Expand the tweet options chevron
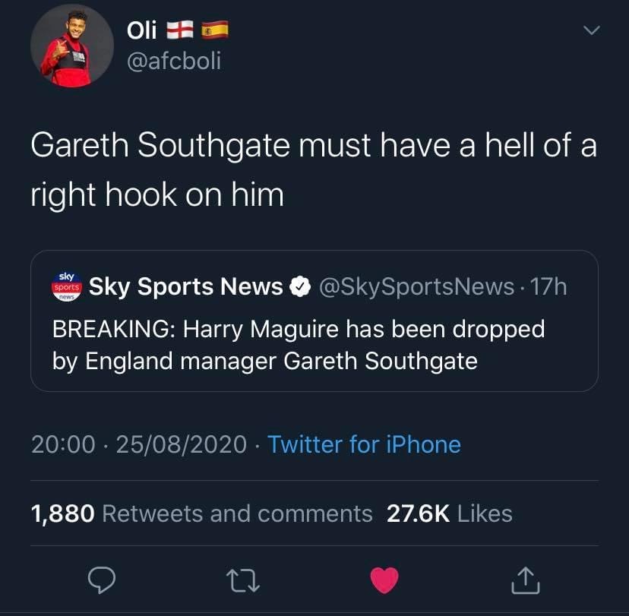The image size is (629, 616). tap(591, 30)
